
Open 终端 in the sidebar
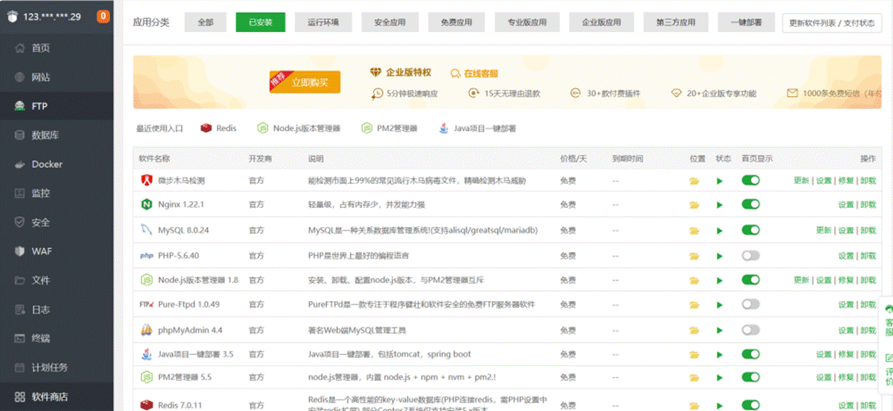57,338
